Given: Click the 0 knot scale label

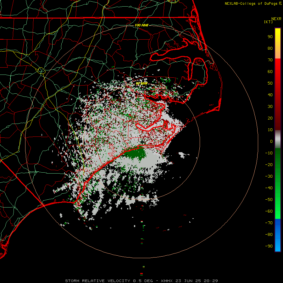Looking at the screenshot, I should tap(271, 141).
